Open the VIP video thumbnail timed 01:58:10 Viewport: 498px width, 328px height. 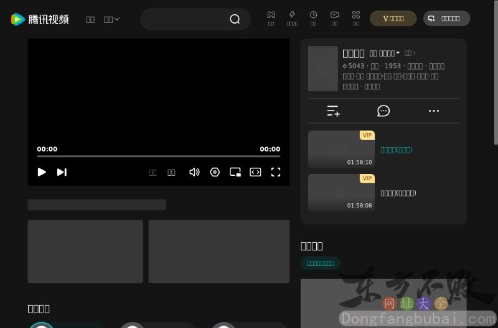(341, 149)
